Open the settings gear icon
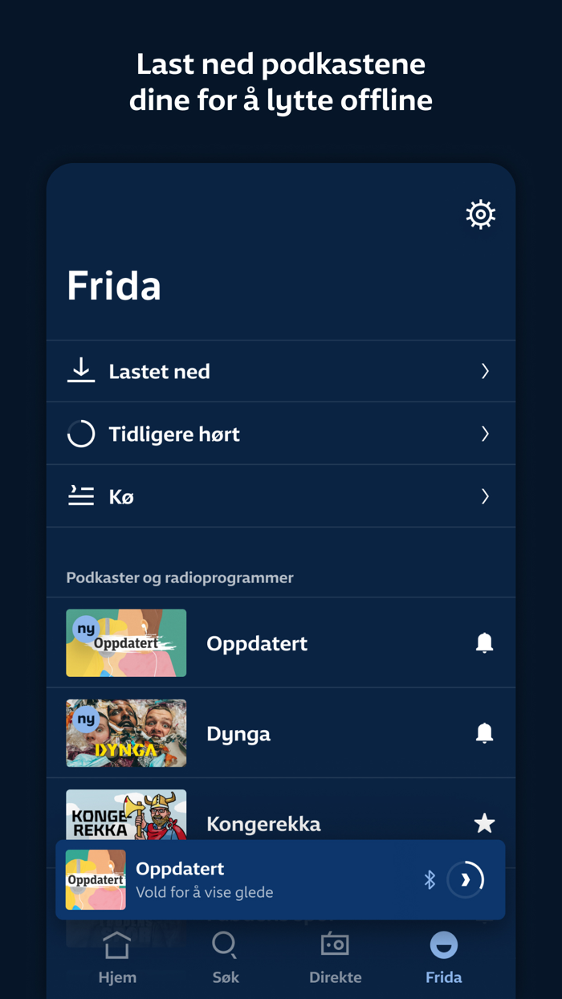Image resolution: width=562 pixels, height=999 pixels. (x=480, y=214)
